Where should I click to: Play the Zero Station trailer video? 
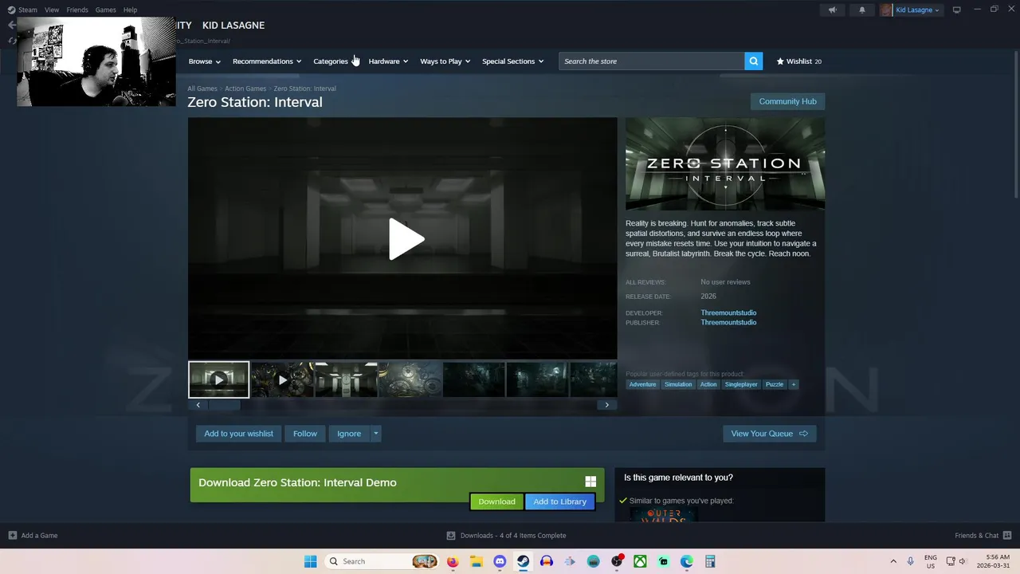[406, 239]
